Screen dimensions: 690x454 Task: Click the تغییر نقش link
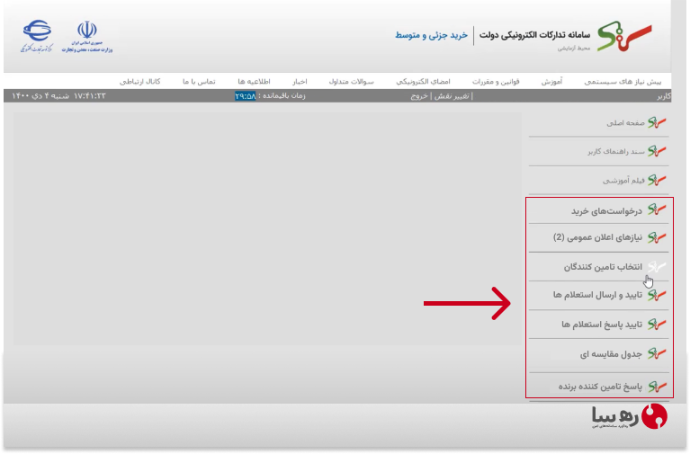tap(452, 96)
